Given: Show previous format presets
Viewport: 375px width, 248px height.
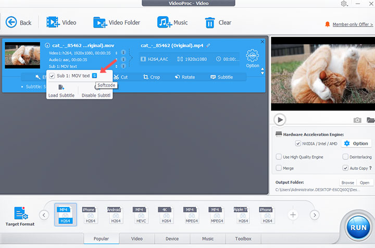Looking at the screenshot, I should coord(44,215).
